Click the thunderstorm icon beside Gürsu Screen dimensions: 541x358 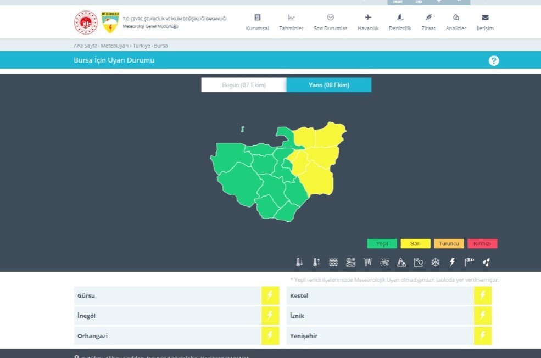click(270, 295)
